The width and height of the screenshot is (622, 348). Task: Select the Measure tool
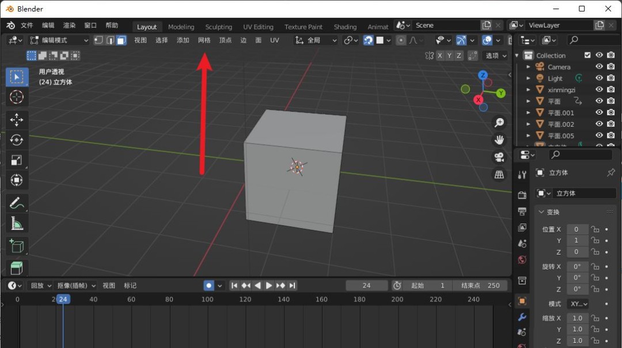pyautogui.click(x=17, y=223)
